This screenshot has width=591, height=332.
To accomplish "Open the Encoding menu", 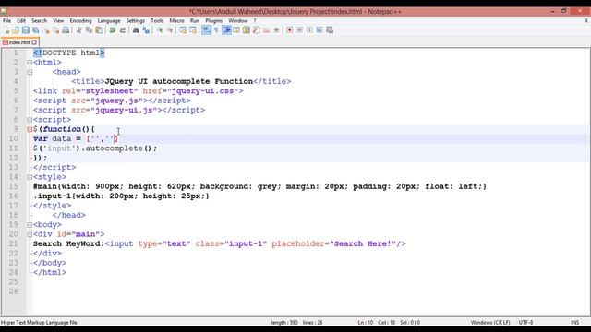I will point(80,20).
